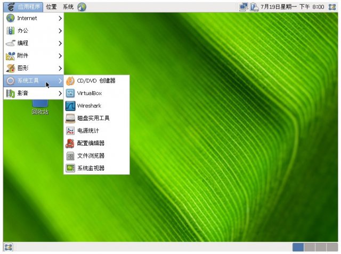Open the 位置 places menu
Image resolution: width=341 pixels, height=254 pixels.
[51, 7]
